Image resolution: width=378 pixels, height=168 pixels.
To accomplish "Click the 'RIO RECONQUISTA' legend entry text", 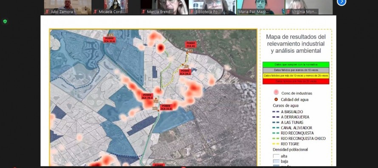I will coord(297,133).
